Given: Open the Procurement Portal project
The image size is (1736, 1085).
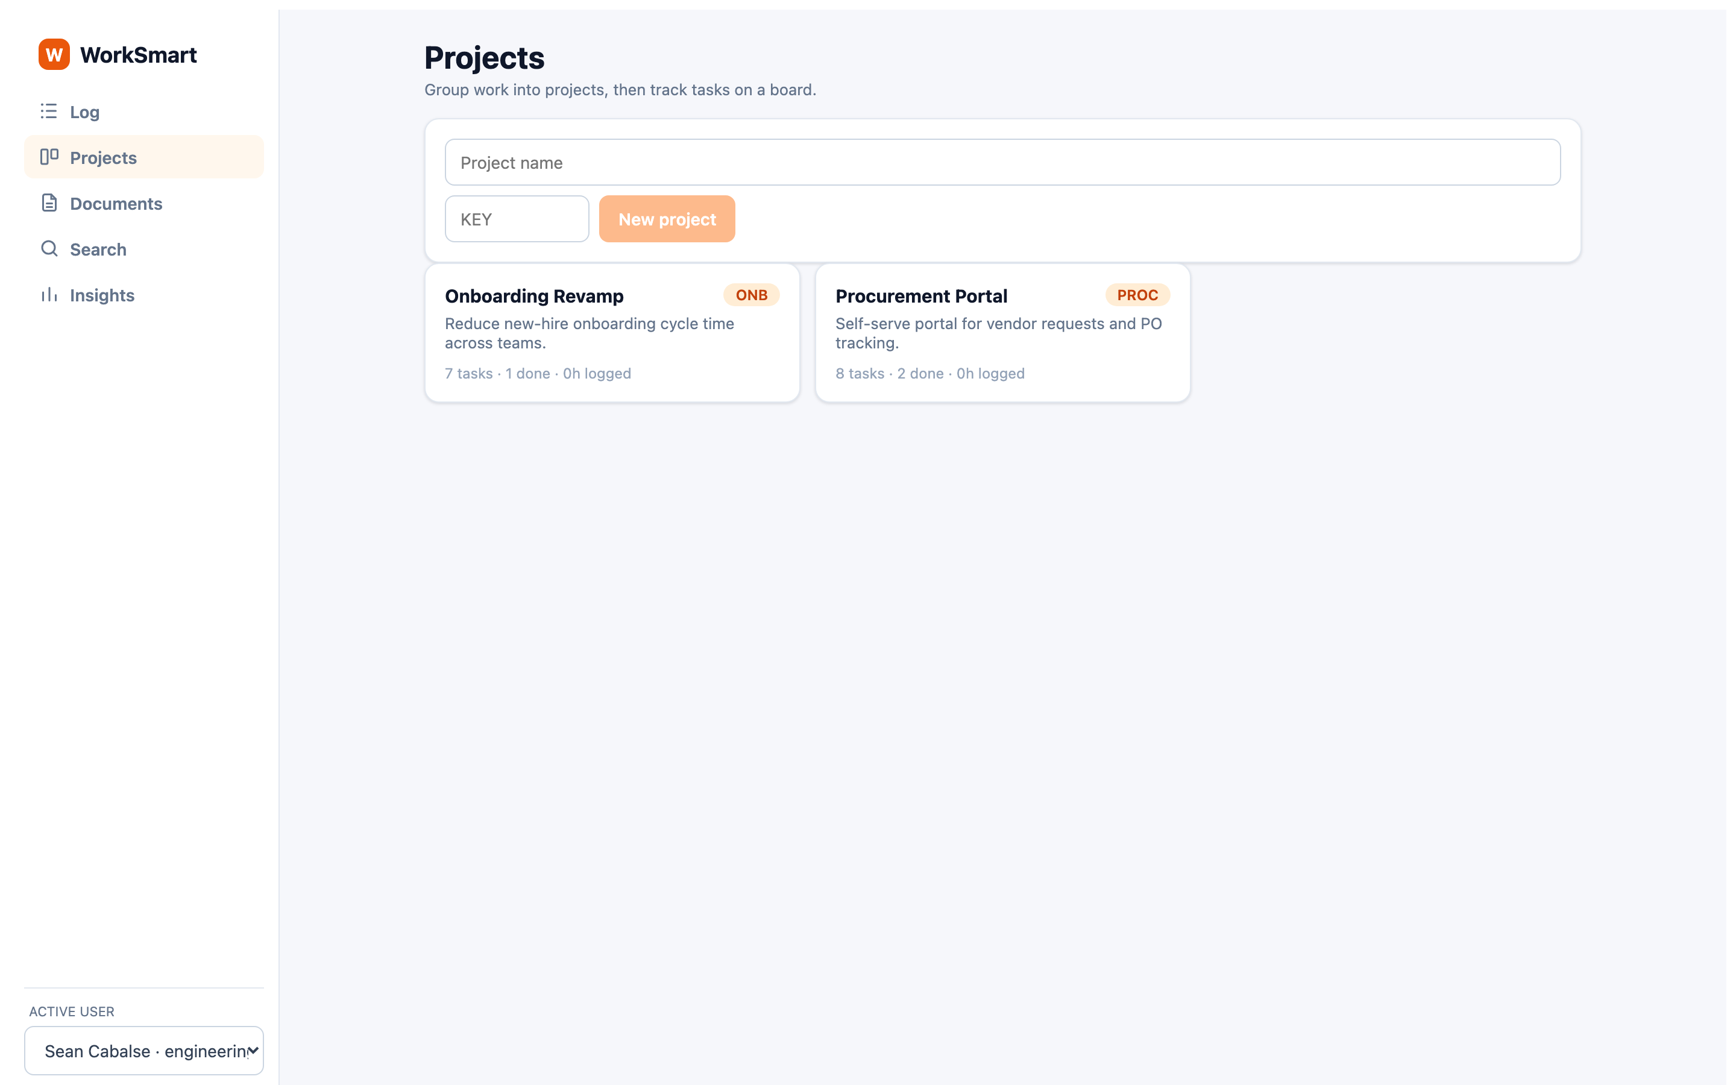Looking at the screenshot, I should click(x=1002, y=333).
